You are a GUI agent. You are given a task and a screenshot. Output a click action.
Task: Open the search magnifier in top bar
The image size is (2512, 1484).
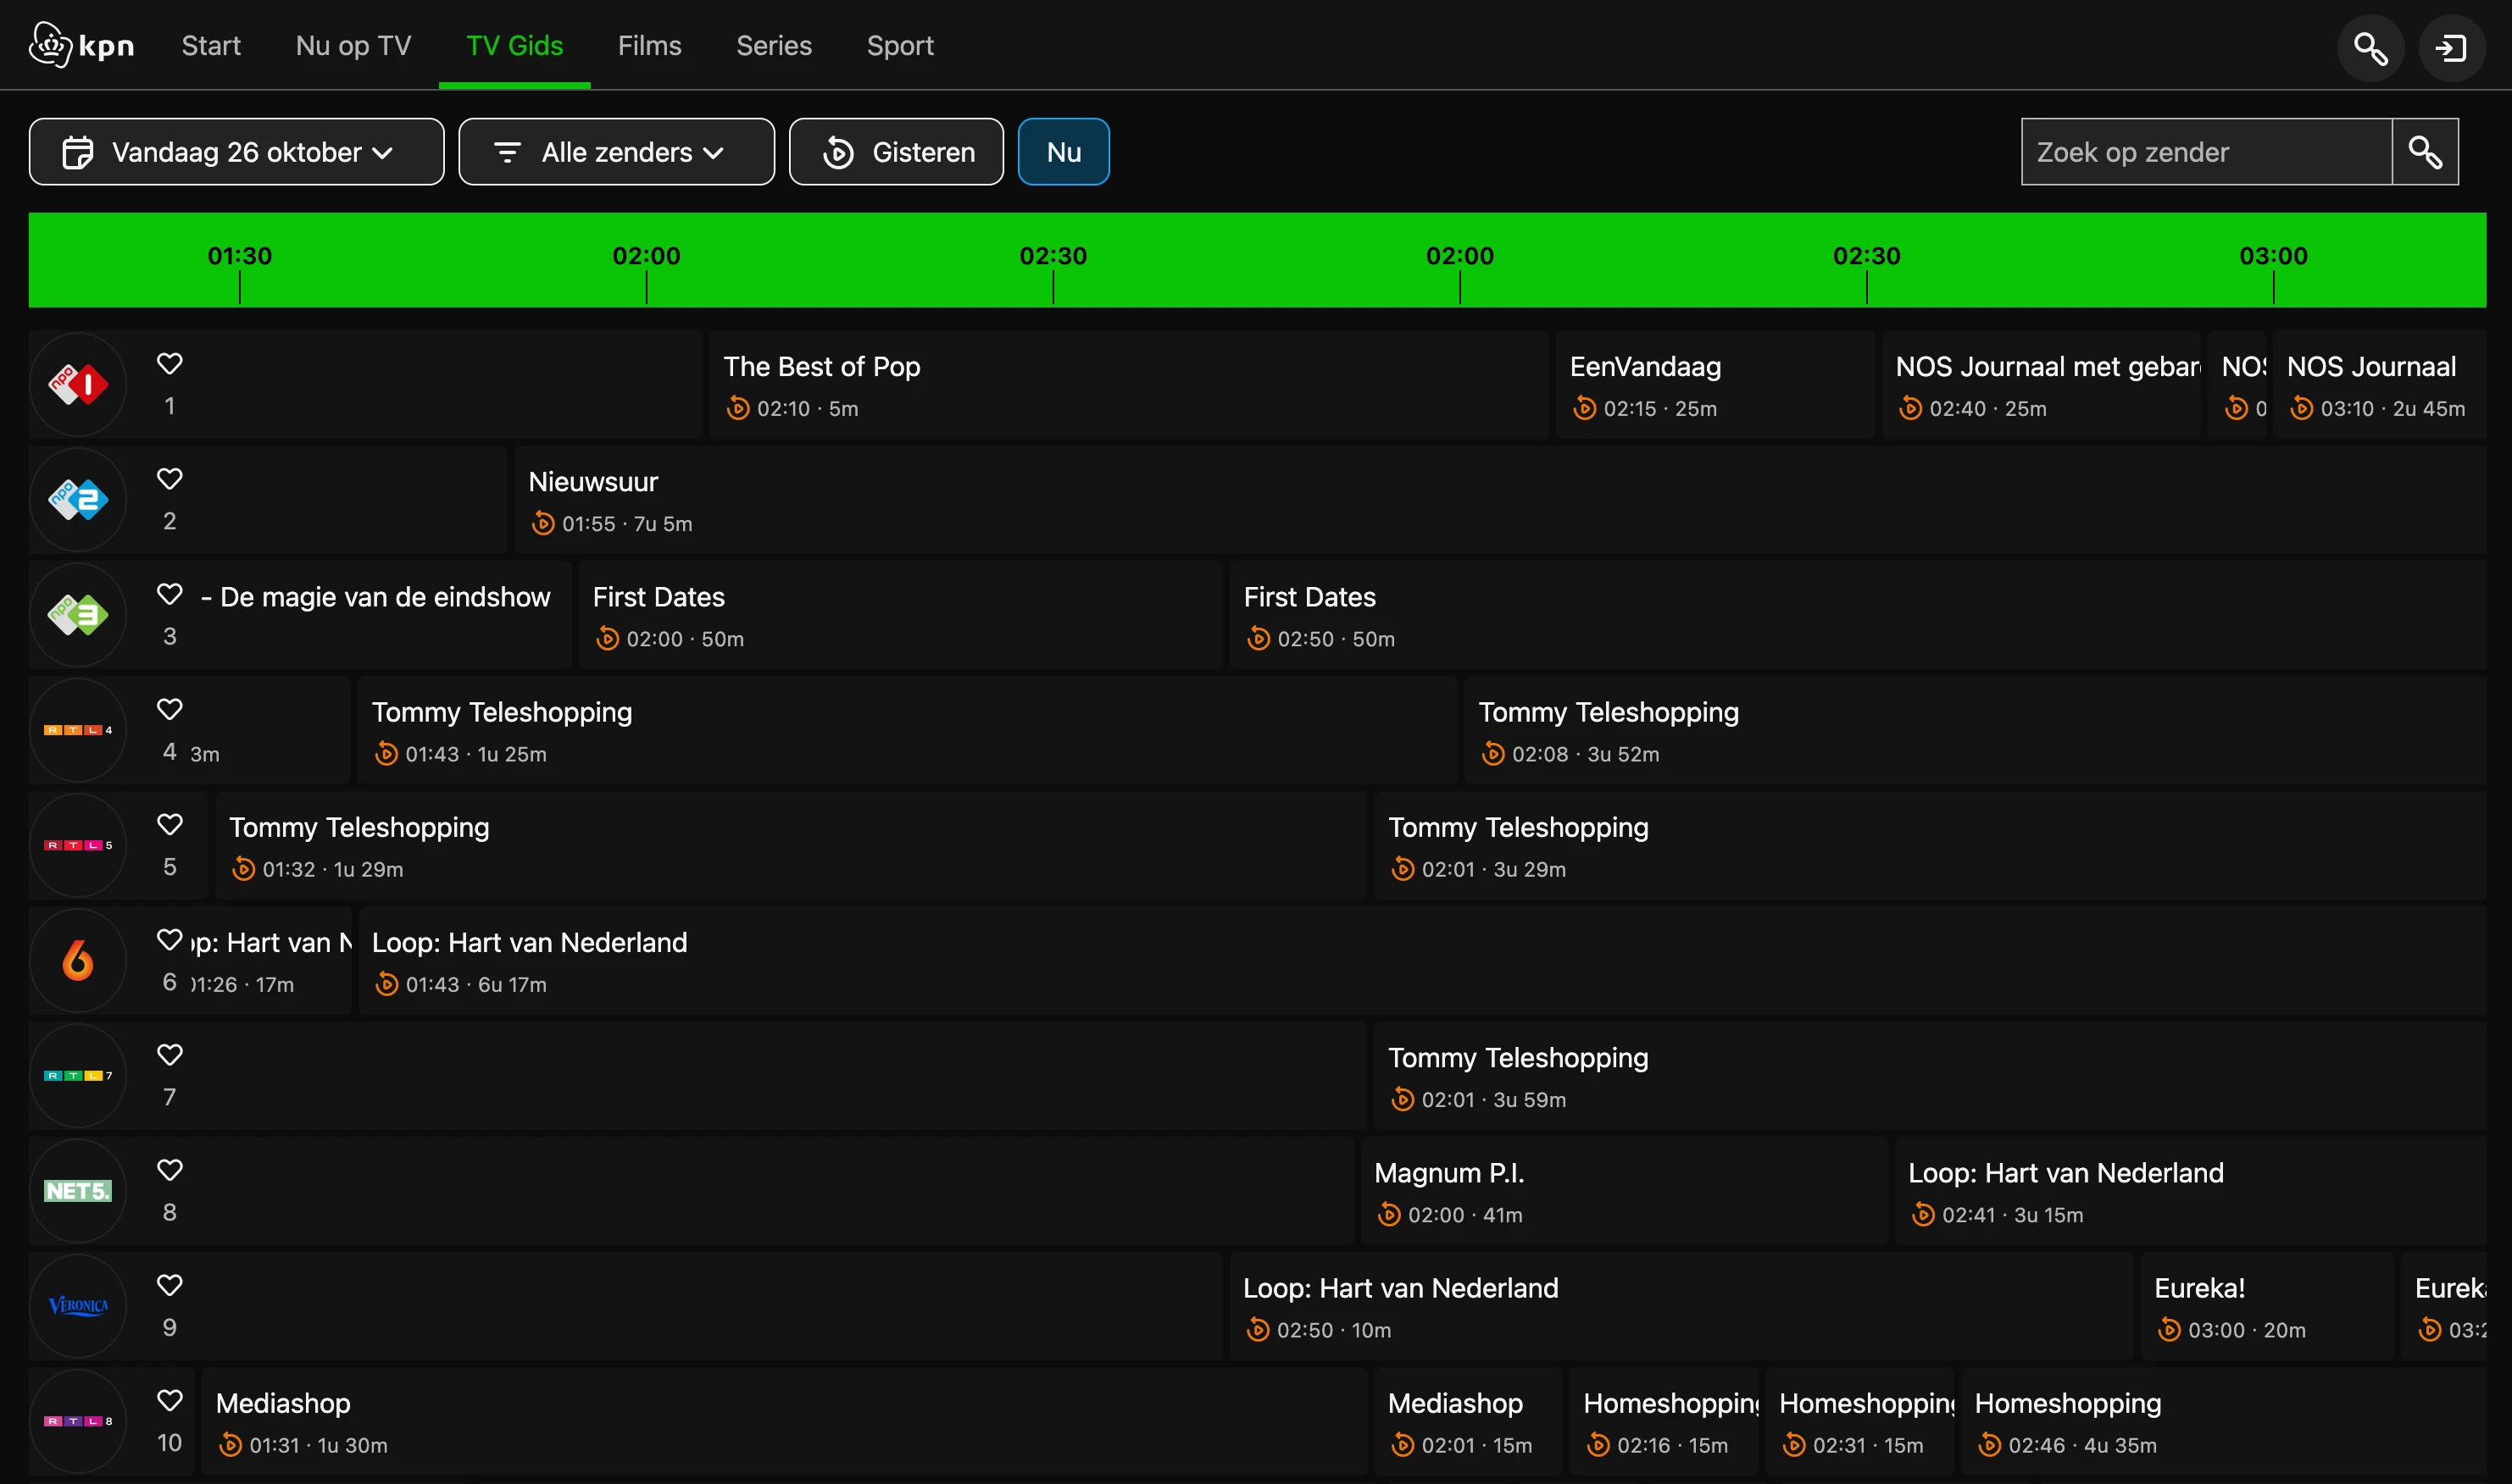coord(2369,48)
